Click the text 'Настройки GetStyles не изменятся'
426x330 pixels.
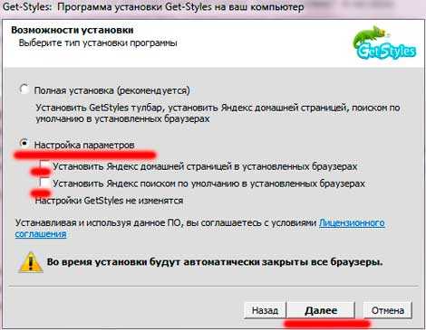tap(109, 201)
